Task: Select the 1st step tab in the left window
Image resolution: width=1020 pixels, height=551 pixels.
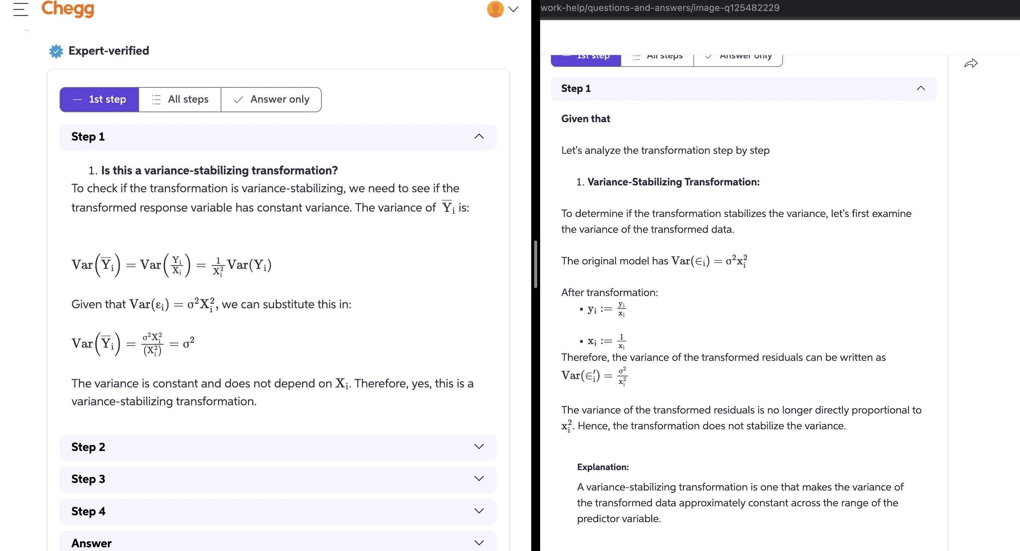Action: (99, 99)
